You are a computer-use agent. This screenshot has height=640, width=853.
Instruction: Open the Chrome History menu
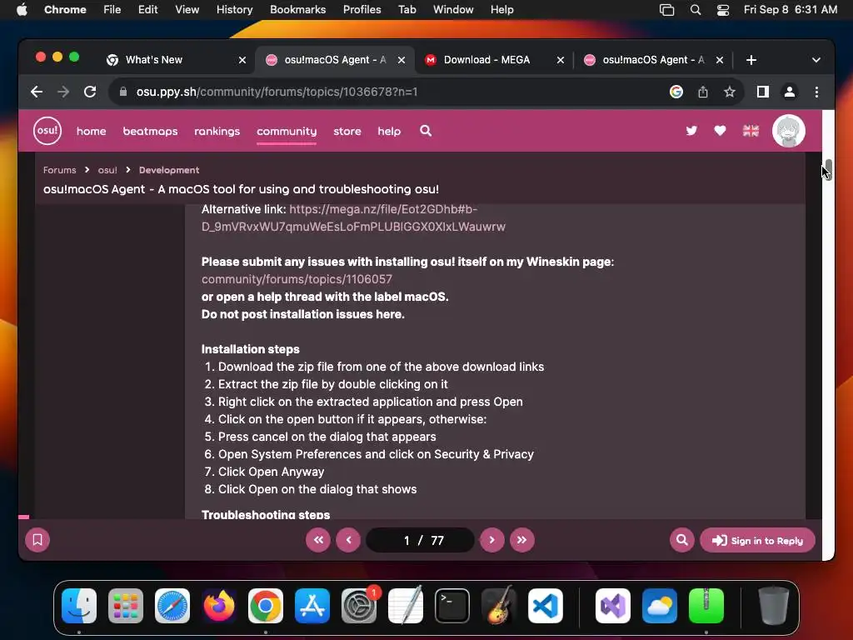(x=234, y=9)
